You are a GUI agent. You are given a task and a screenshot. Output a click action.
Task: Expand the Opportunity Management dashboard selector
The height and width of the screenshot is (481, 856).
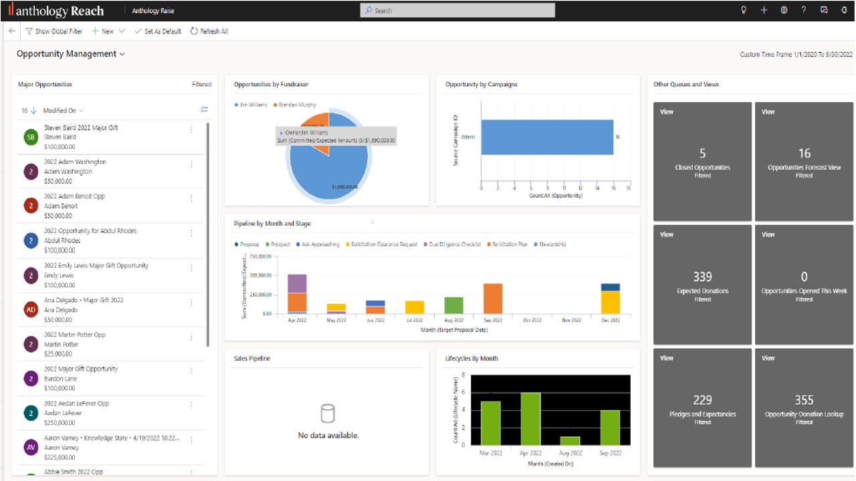tap(122, 54)
